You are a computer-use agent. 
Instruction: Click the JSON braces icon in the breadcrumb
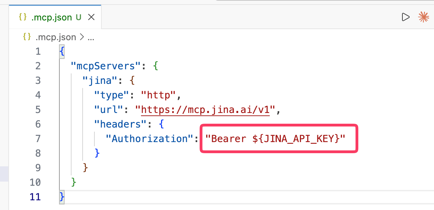click(27, 37)
